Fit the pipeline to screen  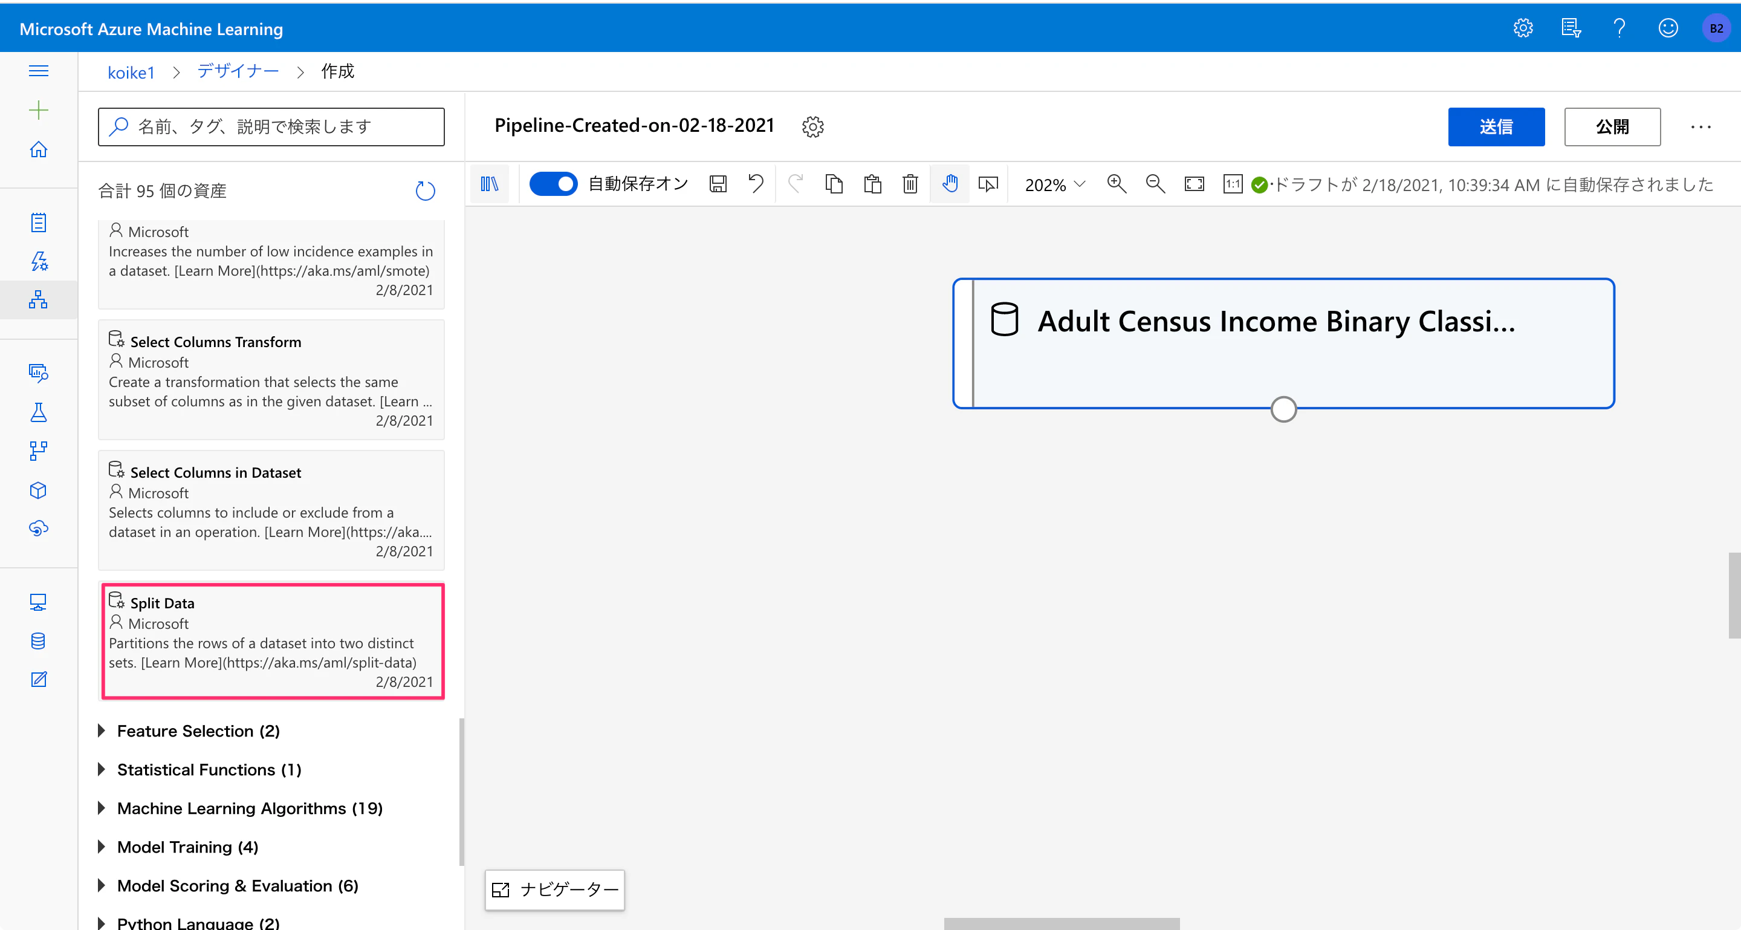pyautogui.click(x=1195, y=184)
